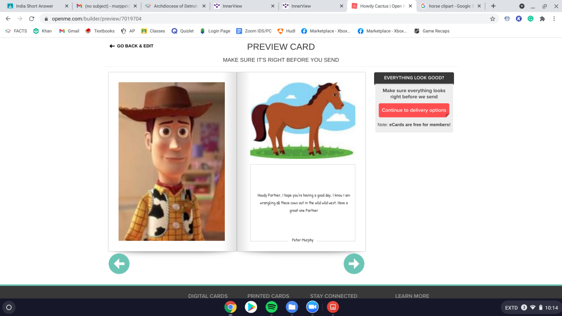This screenshot has height=316, width=562.
Task: Open the blue K extension
Action: [519, 19]
